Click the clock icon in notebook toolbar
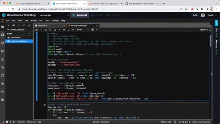Viewport: 220px width, 124px height. click(x=92, y=30)
